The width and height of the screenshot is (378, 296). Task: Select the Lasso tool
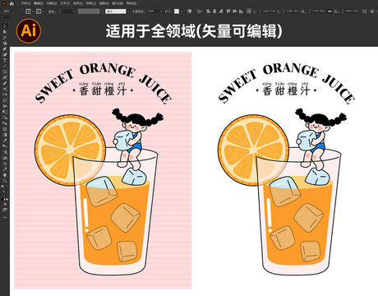click(5, 44)
